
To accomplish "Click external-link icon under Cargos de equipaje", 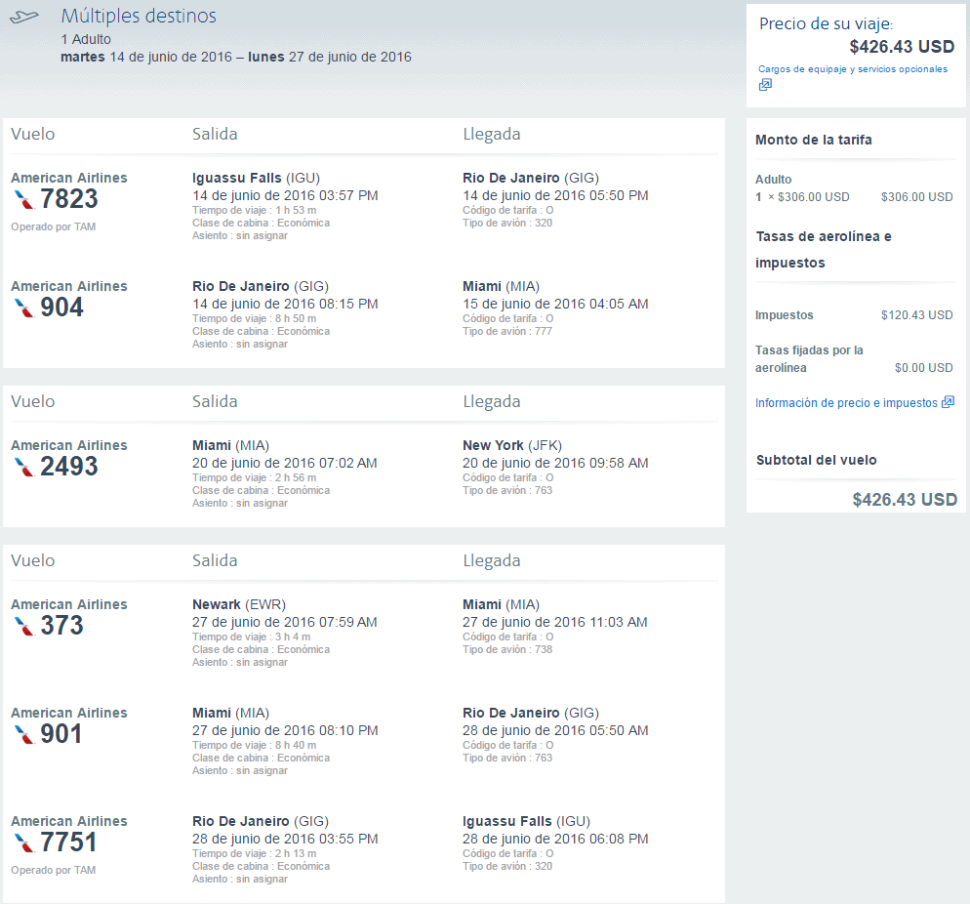I will tap(765, 85).
